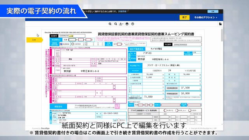Click the help question mark icon

[x=133, y=24]
